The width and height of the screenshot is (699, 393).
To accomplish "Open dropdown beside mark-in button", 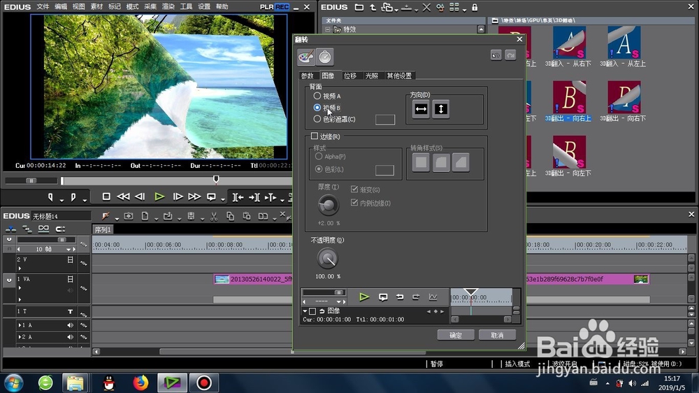I will (62, 199).
